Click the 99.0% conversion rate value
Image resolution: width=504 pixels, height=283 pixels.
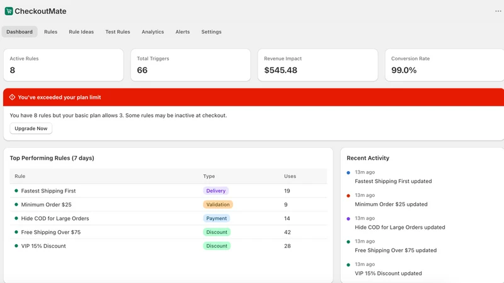click(x=404, y=70)
